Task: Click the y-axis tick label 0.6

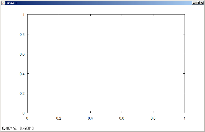Action: point(22,54)
